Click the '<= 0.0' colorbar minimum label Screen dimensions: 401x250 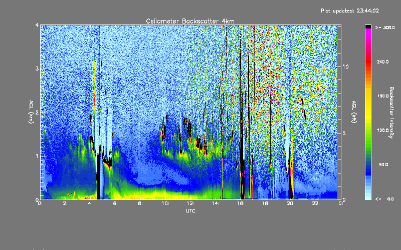[x=384, y=198]
